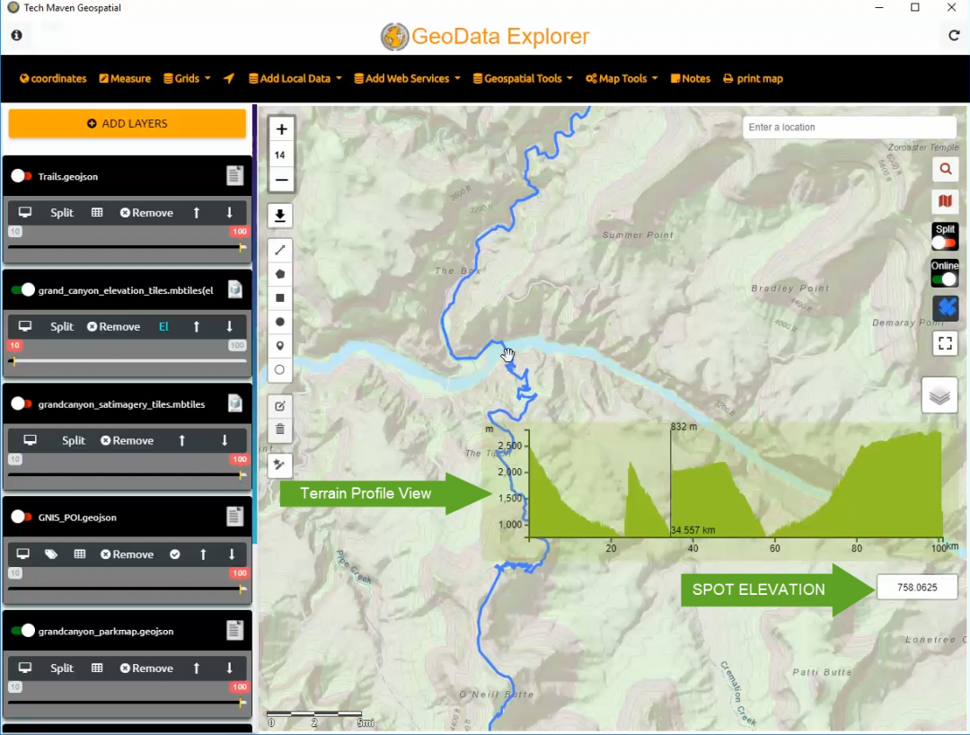Expand the Add Web Services menu
Viewport: 970px width, 735px height.
407,78
